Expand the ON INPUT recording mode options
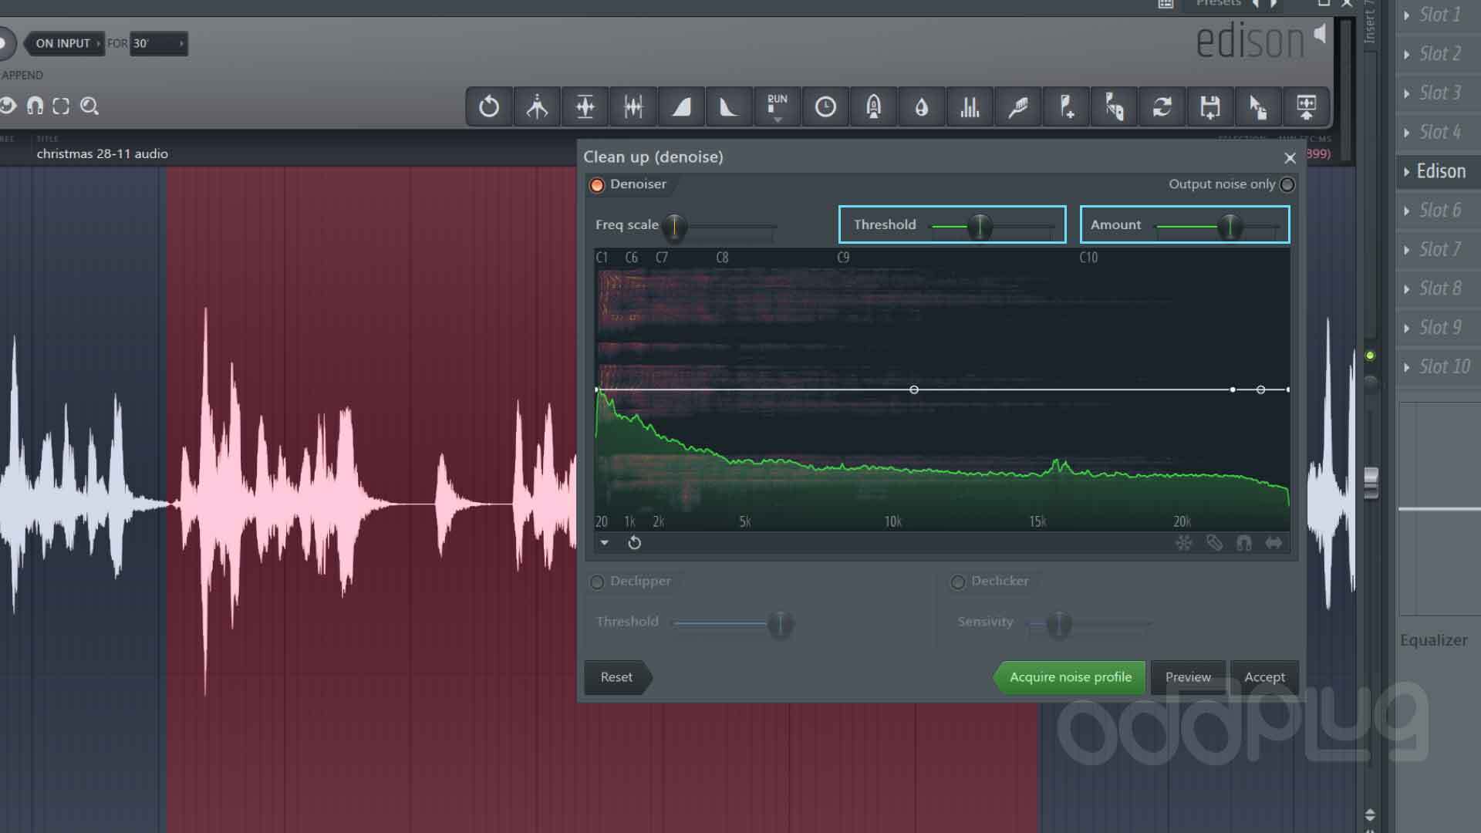The height and width of the screenshot is (833, 1481). pyautogui.click(x=98, y=43)
